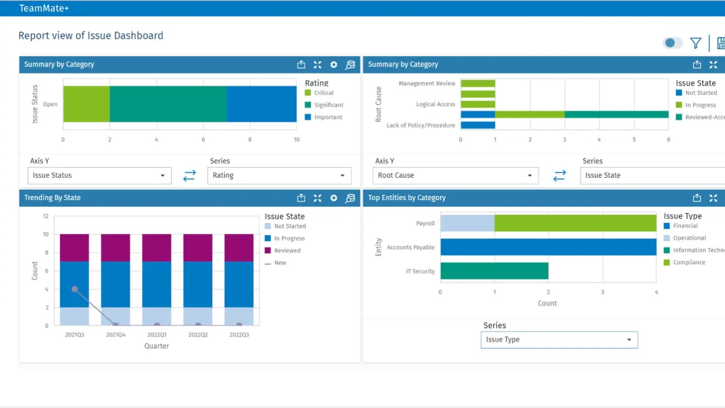Save the dashboard layout
Image resolution: width=725 pixels, height=408 pixels.
721,43
